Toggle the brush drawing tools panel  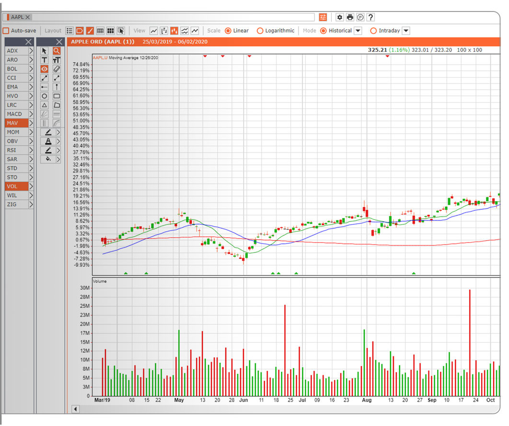[x=90, y=31]
